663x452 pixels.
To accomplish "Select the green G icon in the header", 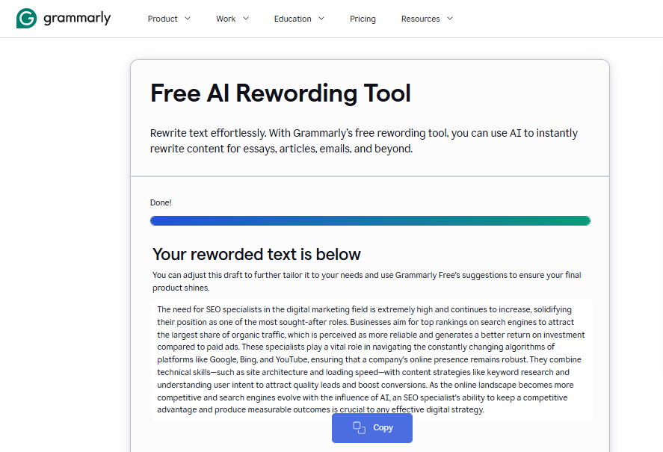I will click(x=26, y=18).
